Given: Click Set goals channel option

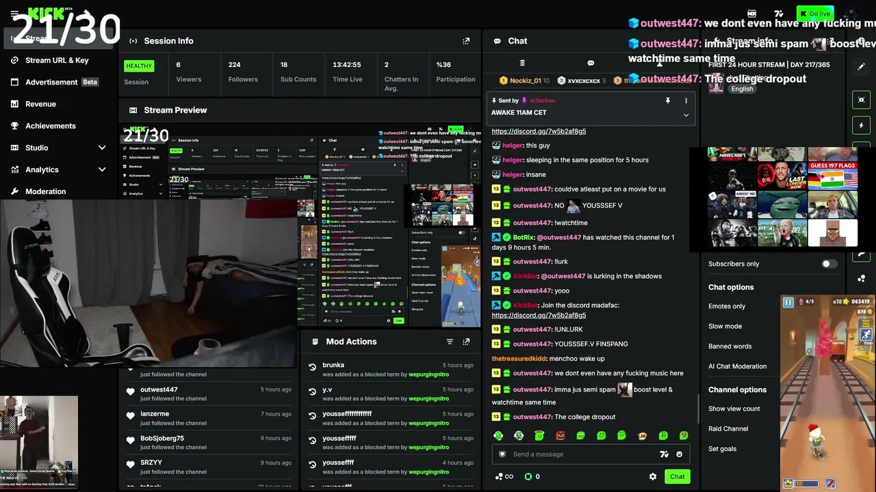Looking at the screenshot, I should 722,449.
